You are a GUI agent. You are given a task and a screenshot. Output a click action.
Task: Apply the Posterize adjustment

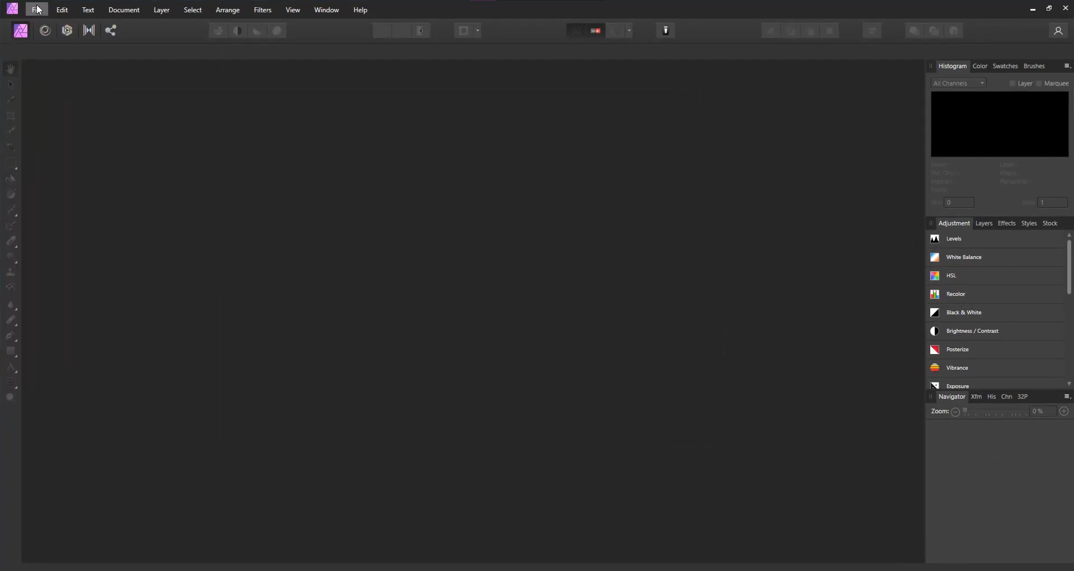click(996, 350)
